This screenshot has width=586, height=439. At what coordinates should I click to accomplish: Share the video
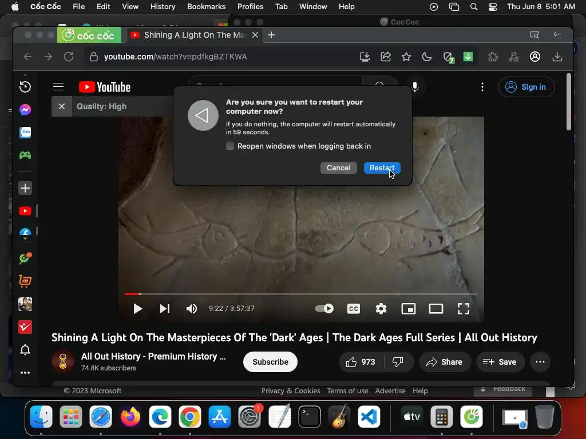[x=444, y=362]
